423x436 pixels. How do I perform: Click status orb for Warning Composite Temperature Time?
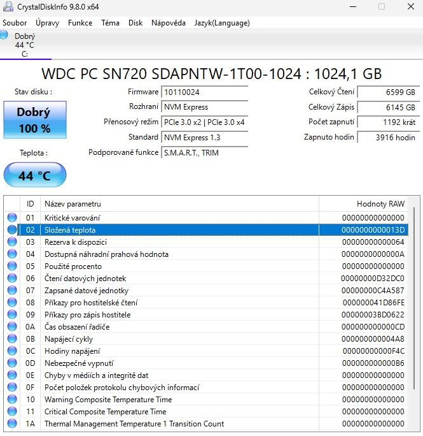[x=12, y=399]
